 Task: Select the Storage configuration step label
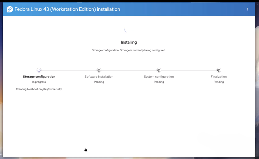(39, 77)
